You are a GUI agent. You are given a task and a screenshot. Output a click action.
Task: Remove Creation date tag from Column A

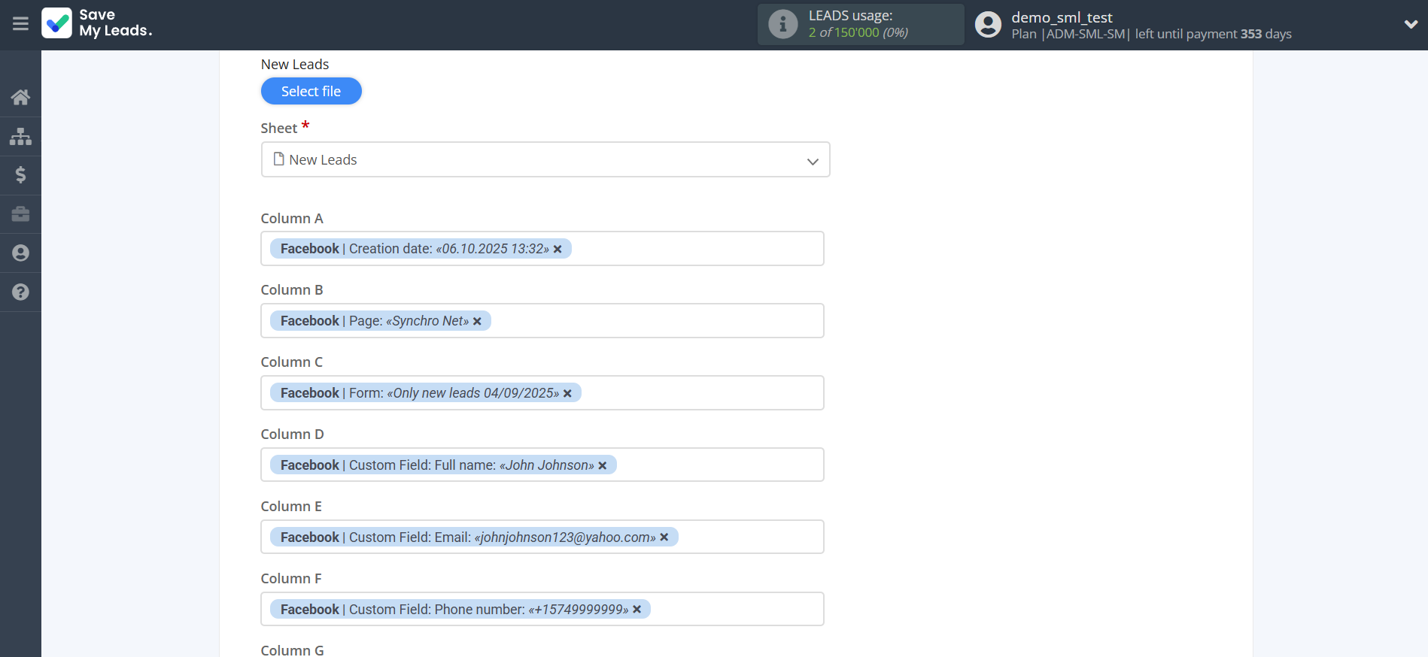[x=558, y=250]
